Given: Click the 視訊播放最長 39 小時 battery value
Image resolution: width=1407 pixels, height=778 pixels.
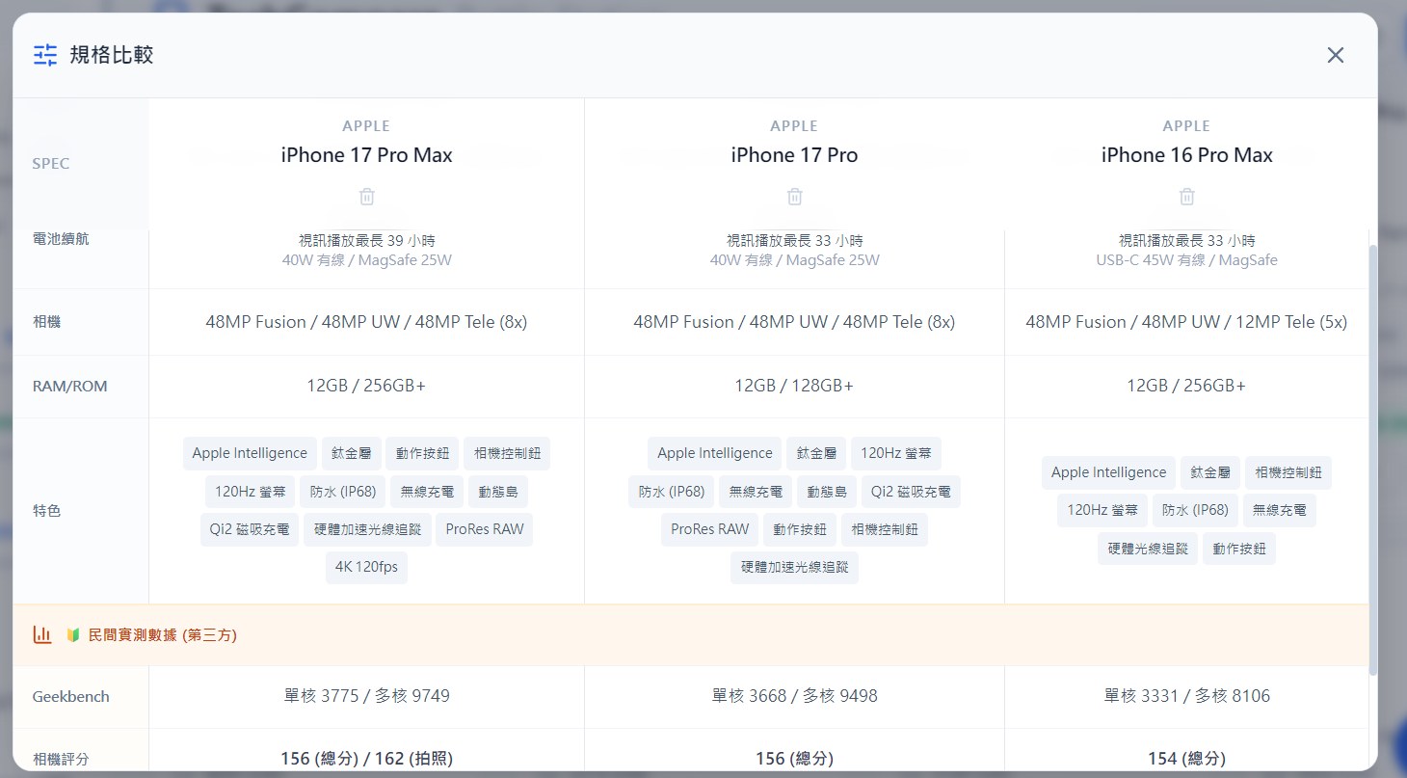Looking at the screenshot, I should 366,240.
